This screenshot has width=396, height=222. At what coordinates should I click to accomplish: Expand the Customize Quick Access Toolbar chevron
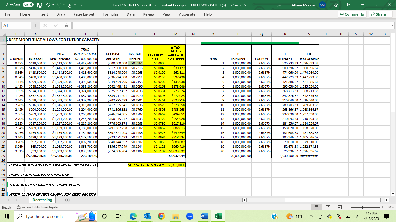click(x=81, y=5)
